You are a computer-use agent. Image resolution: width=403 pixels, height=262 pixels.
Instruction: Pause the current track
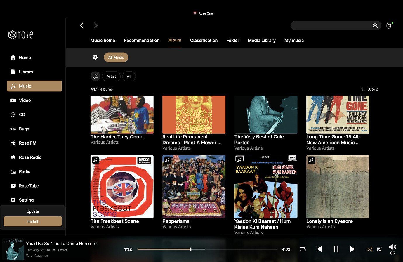pos(336,249)
